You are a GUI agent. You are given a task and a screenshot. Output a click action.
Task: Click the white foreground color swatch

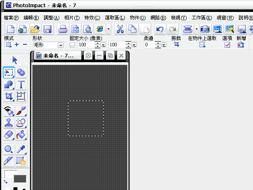click(9, 174)
